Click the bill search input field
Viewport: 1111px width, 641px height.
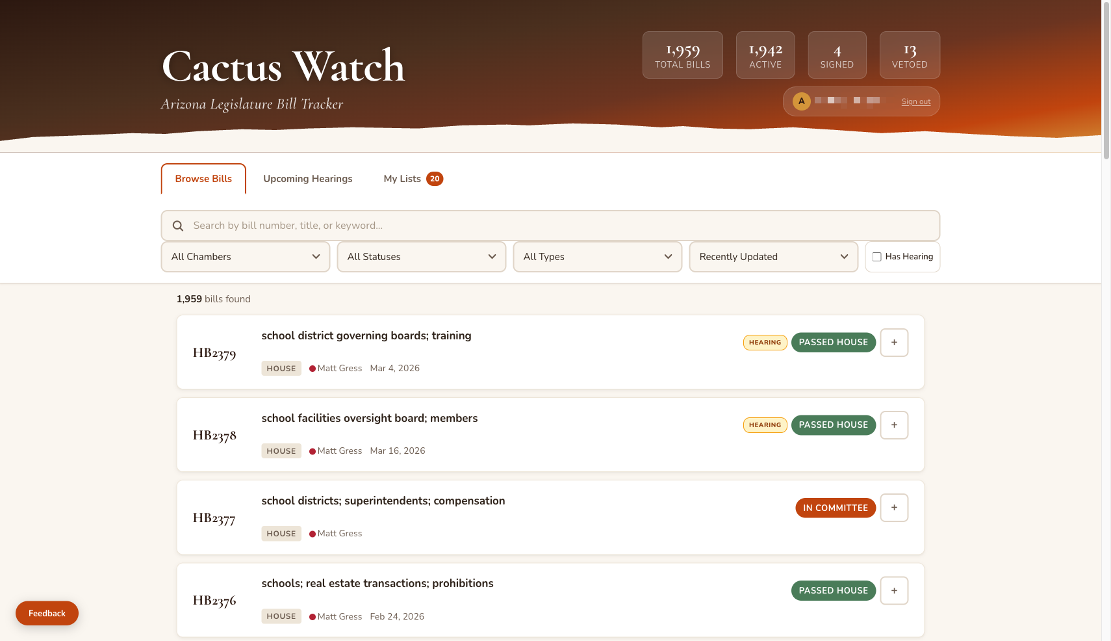pos(455,226)
